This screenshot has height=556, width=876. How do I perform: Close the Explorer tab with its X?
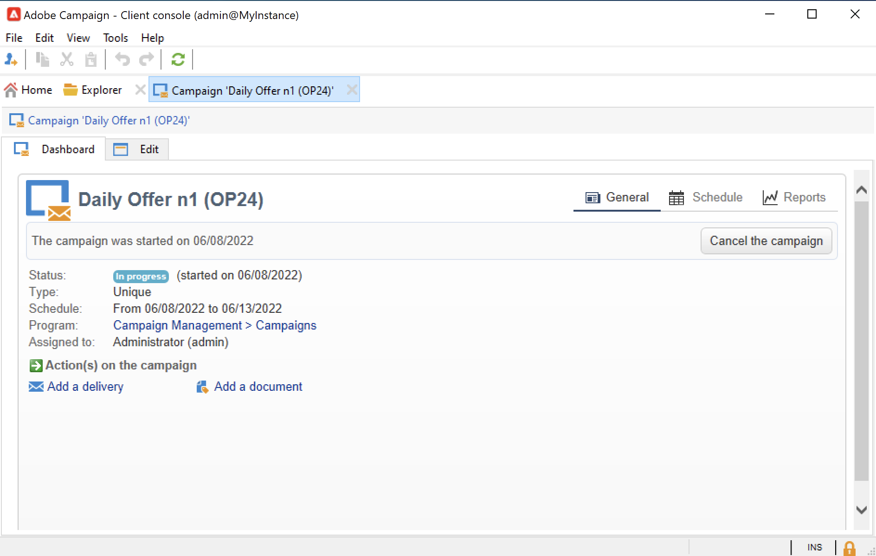[140, 90]
